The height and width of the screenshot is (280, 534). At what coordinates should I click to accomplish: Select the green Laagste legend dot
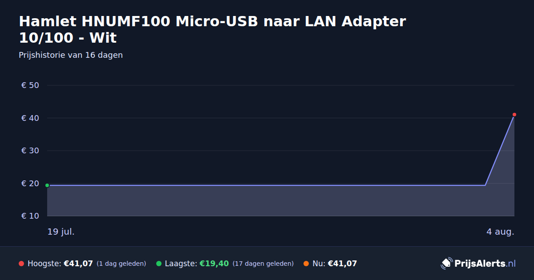[159, 264]
